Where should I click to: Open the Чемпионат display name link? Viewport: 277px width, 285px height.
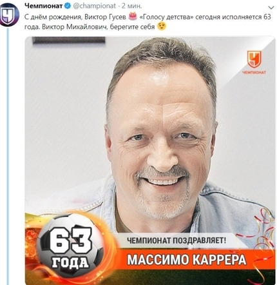click(44, 6)
